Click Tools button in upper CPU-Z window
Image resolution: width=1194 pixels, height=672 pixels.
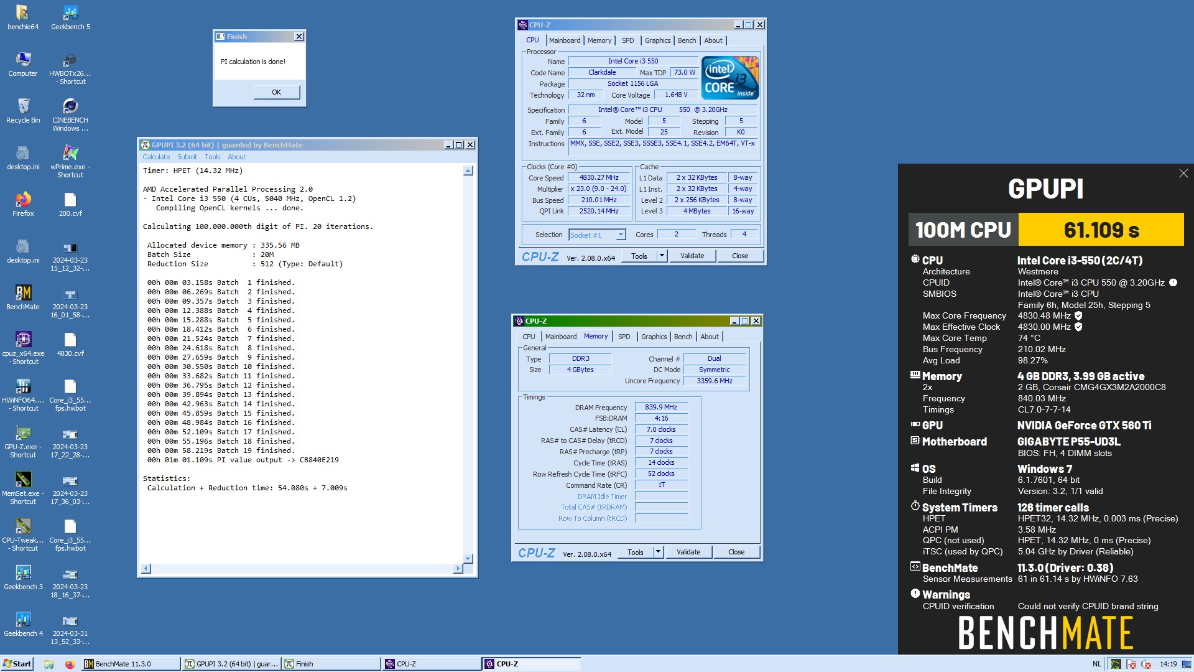point(639,256)
